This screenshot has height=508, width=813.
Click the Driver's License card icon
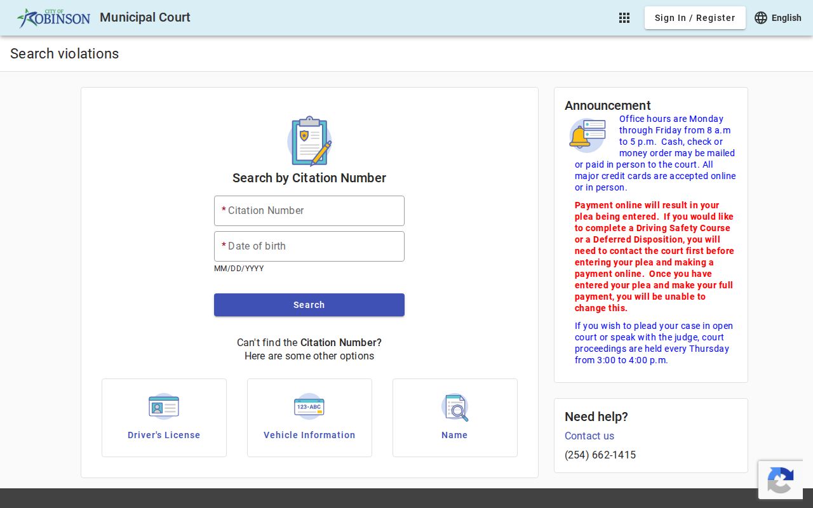164,406
